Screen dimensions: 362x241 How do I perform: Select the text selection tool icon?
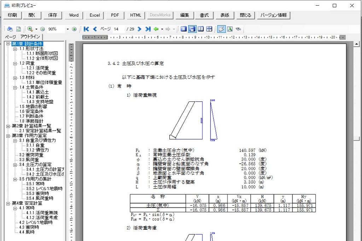click(x=230, y=29)
